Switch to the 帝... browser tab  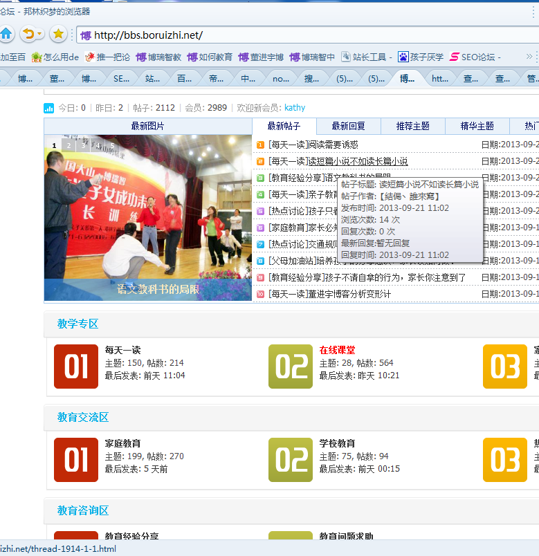point(216,79)
